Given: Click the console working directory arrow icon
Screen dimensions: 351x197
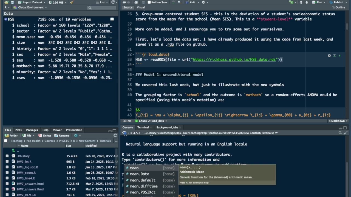Looking at the screenshot, I should 276,133.
